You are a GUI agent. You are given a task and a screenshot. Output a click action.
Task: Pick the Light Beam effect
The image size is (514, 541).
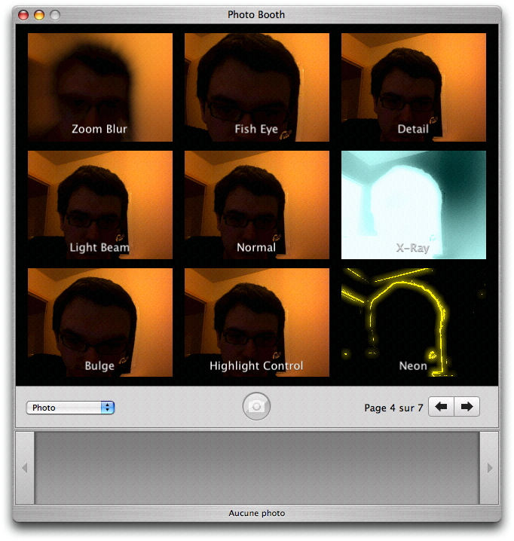tap(100, 205)
